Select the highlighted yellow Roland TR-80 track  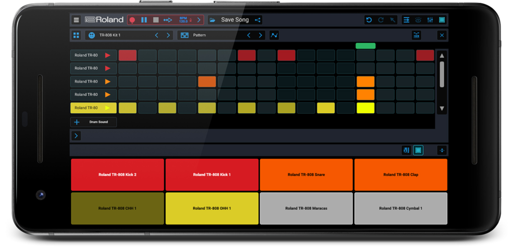pyautogui.click(x=94, y=108)
